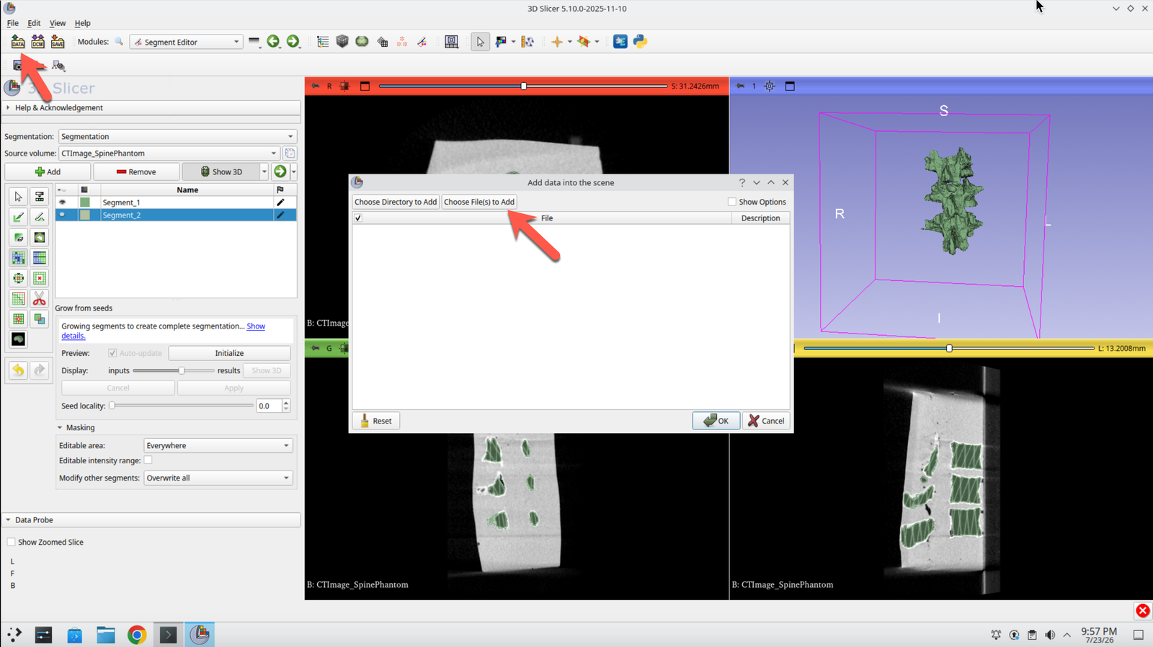Click the Segment_1 color swatch
The height and width of the screenshot is (647, 1153).
click(x=85, y=202)
